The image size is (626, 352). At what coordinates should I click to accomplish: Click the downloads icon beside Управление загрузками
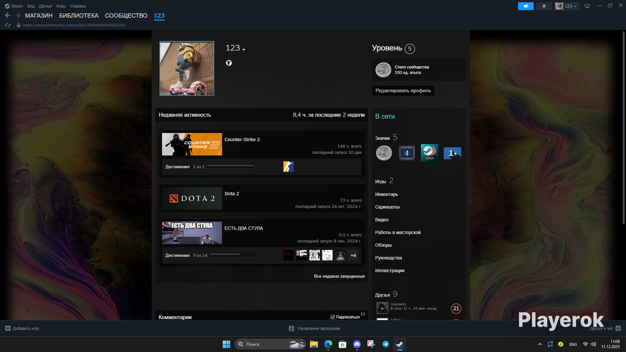tap(292, 328)
